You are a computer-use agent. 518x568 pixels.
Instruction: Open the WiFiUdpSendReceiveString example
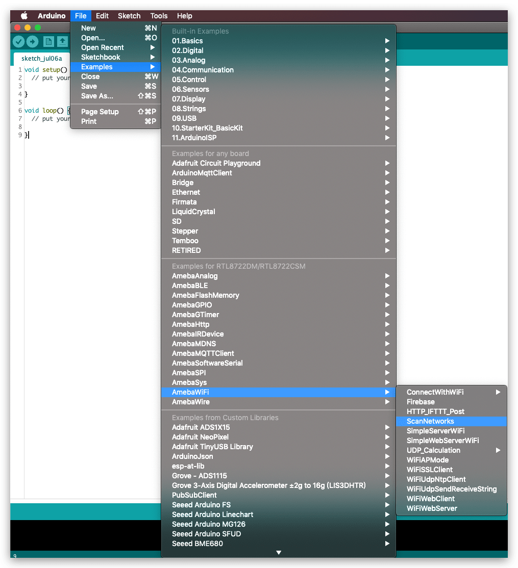(x=451, y=489)
